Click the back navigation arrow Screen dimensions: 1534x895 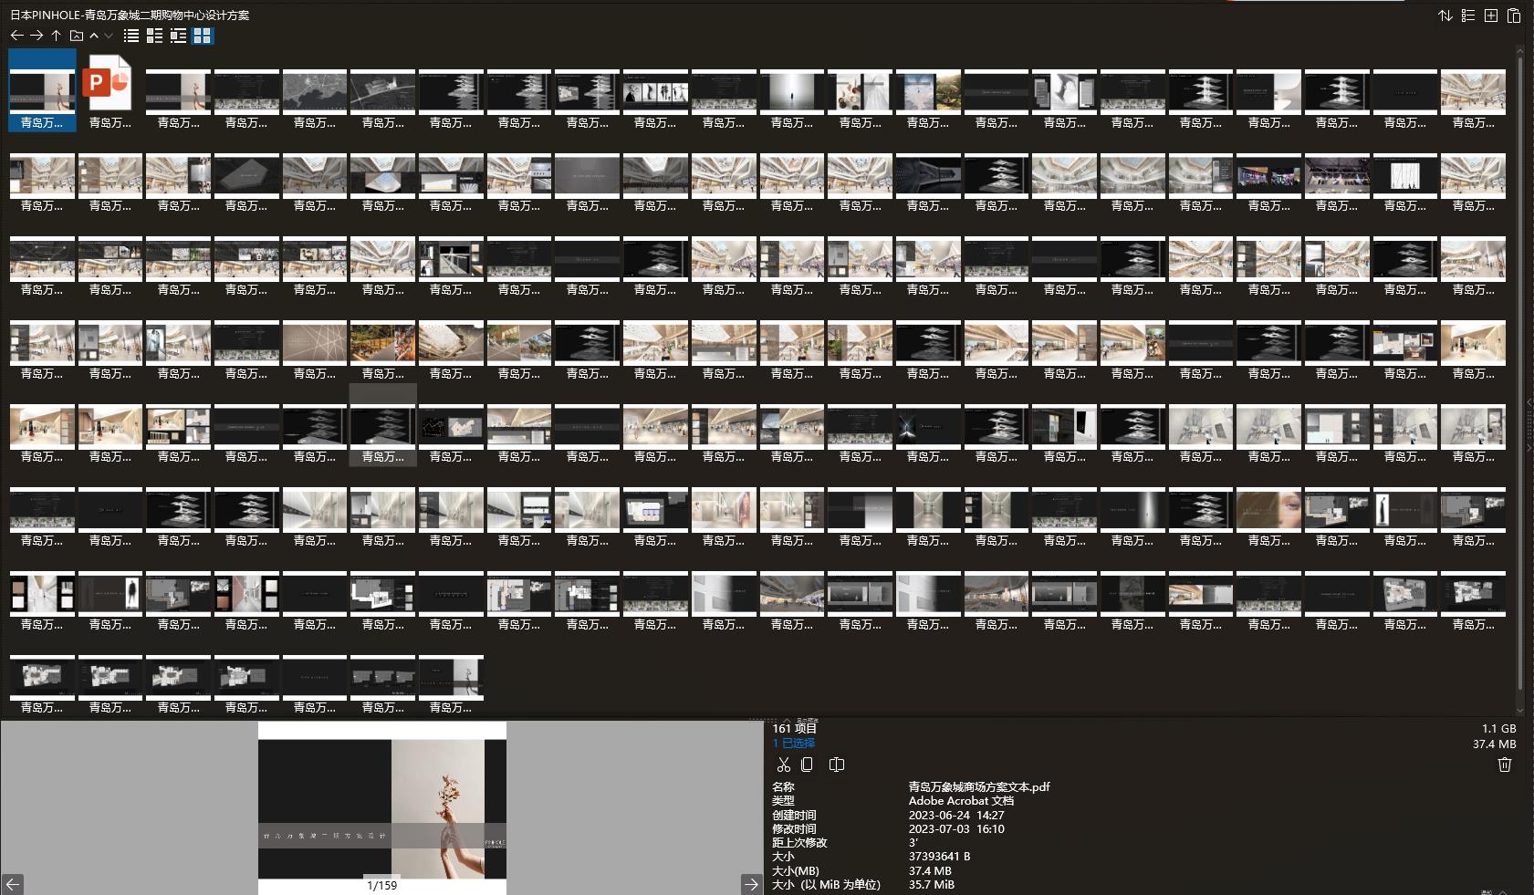[x=16, y=36]
